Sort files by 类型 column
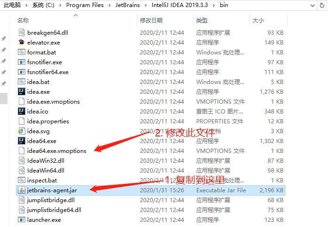 (x=202, y=21)
